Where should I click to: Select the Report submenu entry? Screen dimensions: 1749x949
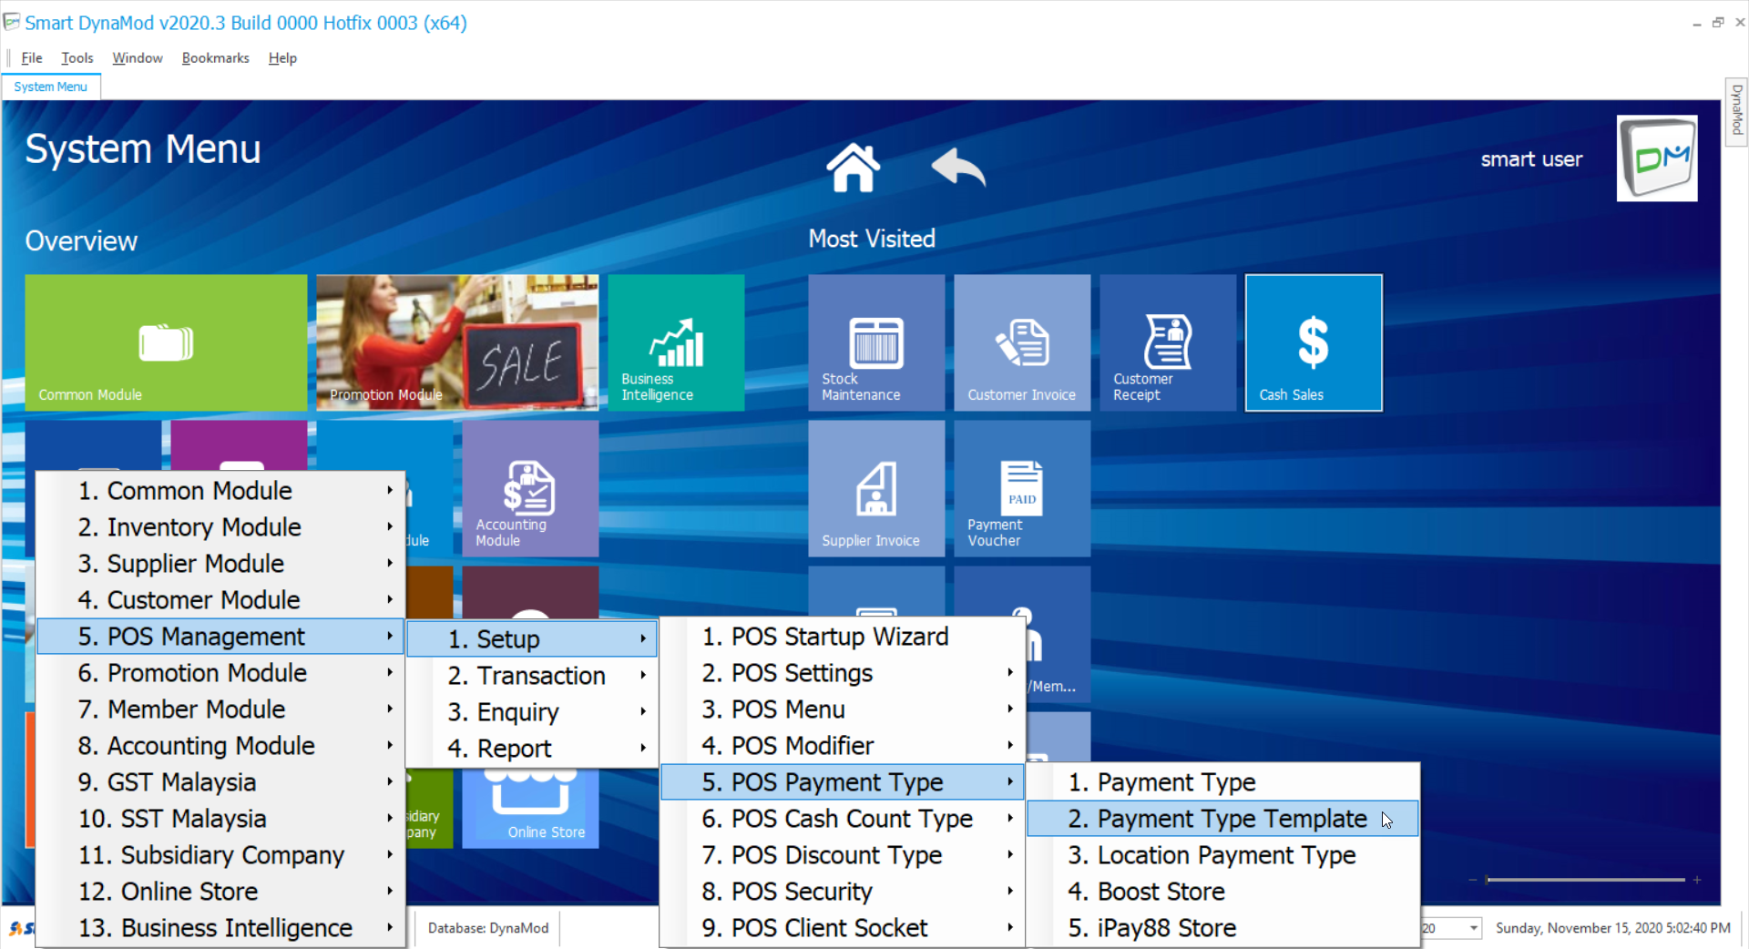click(532, 748)
